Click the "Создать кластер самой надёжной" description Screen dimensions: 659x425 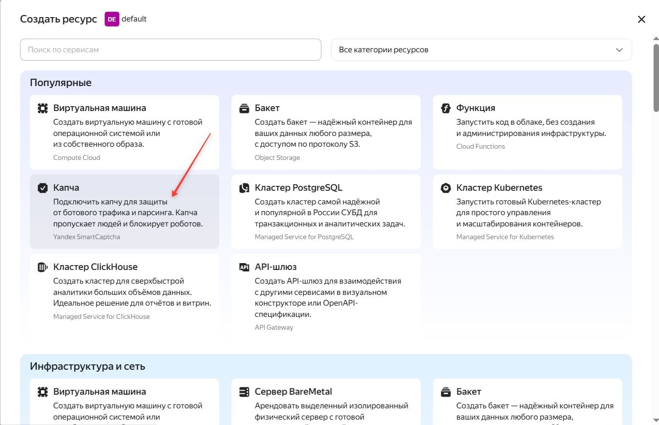pos(330,213)
